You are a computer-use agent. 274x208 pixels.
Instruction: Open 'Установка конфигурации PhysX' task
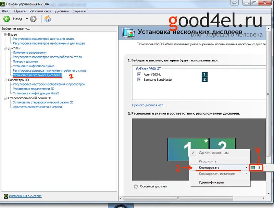[x=36, y=93]
